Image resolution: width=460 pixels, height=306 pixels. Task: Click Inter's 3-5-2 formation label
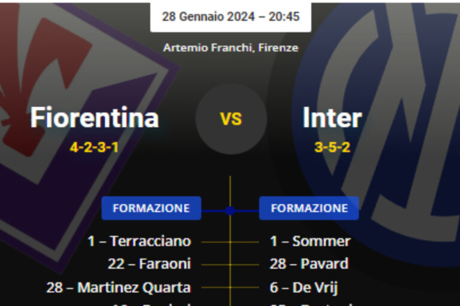332,147
